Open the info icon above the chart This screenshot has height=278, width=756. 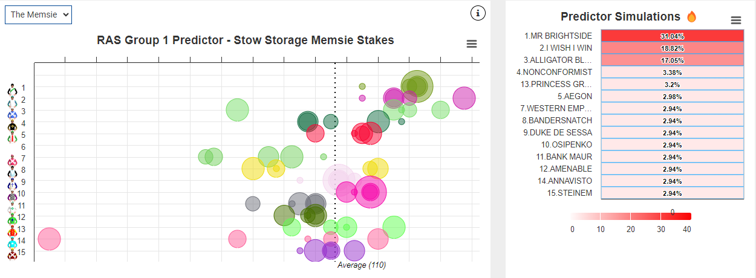click(478, 13)
